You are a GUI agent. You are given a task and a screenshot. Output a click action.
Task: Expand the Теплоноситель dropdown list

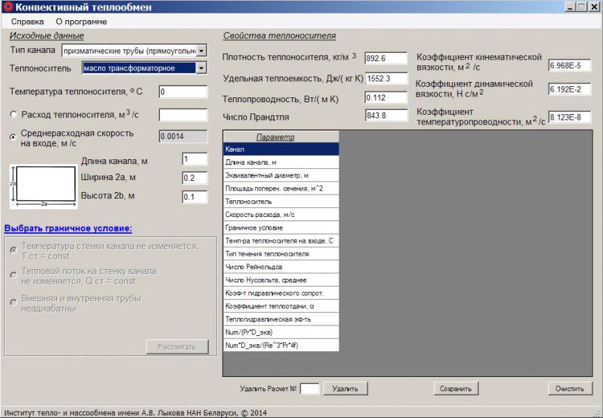tap(202, 68)
